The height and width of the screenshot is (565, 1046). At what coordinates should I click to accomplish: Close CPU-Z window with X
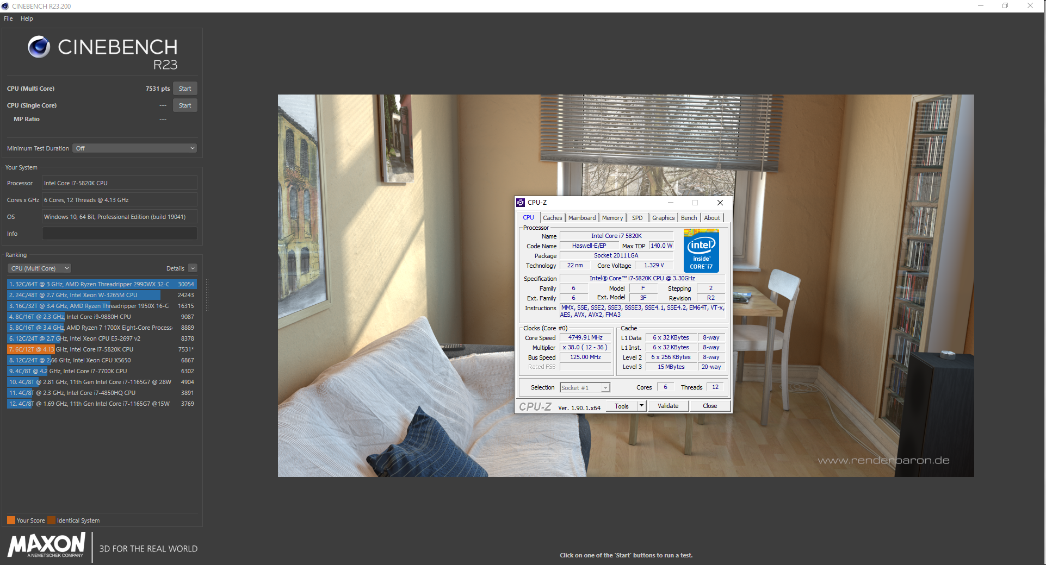pos(720,203)
